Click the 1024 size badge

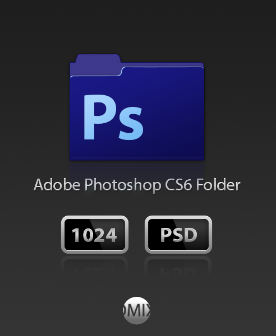click(x=95, y=235)
